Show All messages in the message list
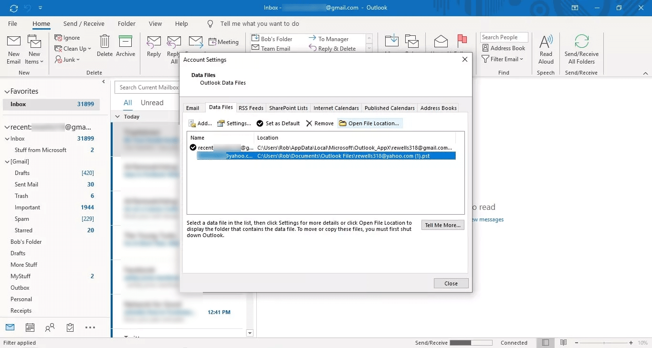 pyautogui.click(x=128, y=103)
